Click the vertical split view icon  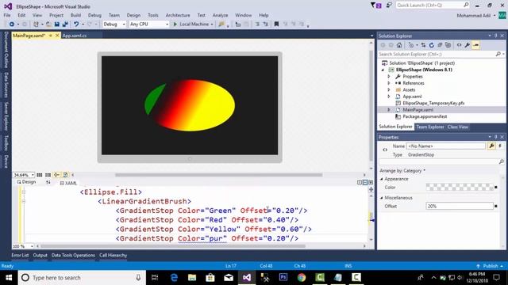[x=360, y=183]
